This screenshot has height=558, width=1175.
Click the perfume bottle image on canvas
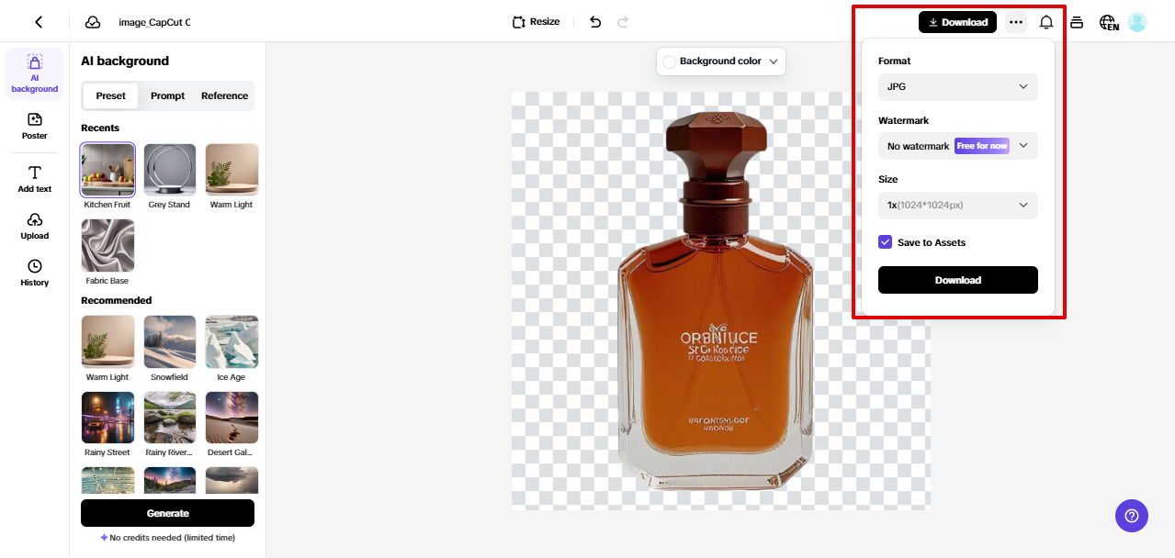point(716,303)
